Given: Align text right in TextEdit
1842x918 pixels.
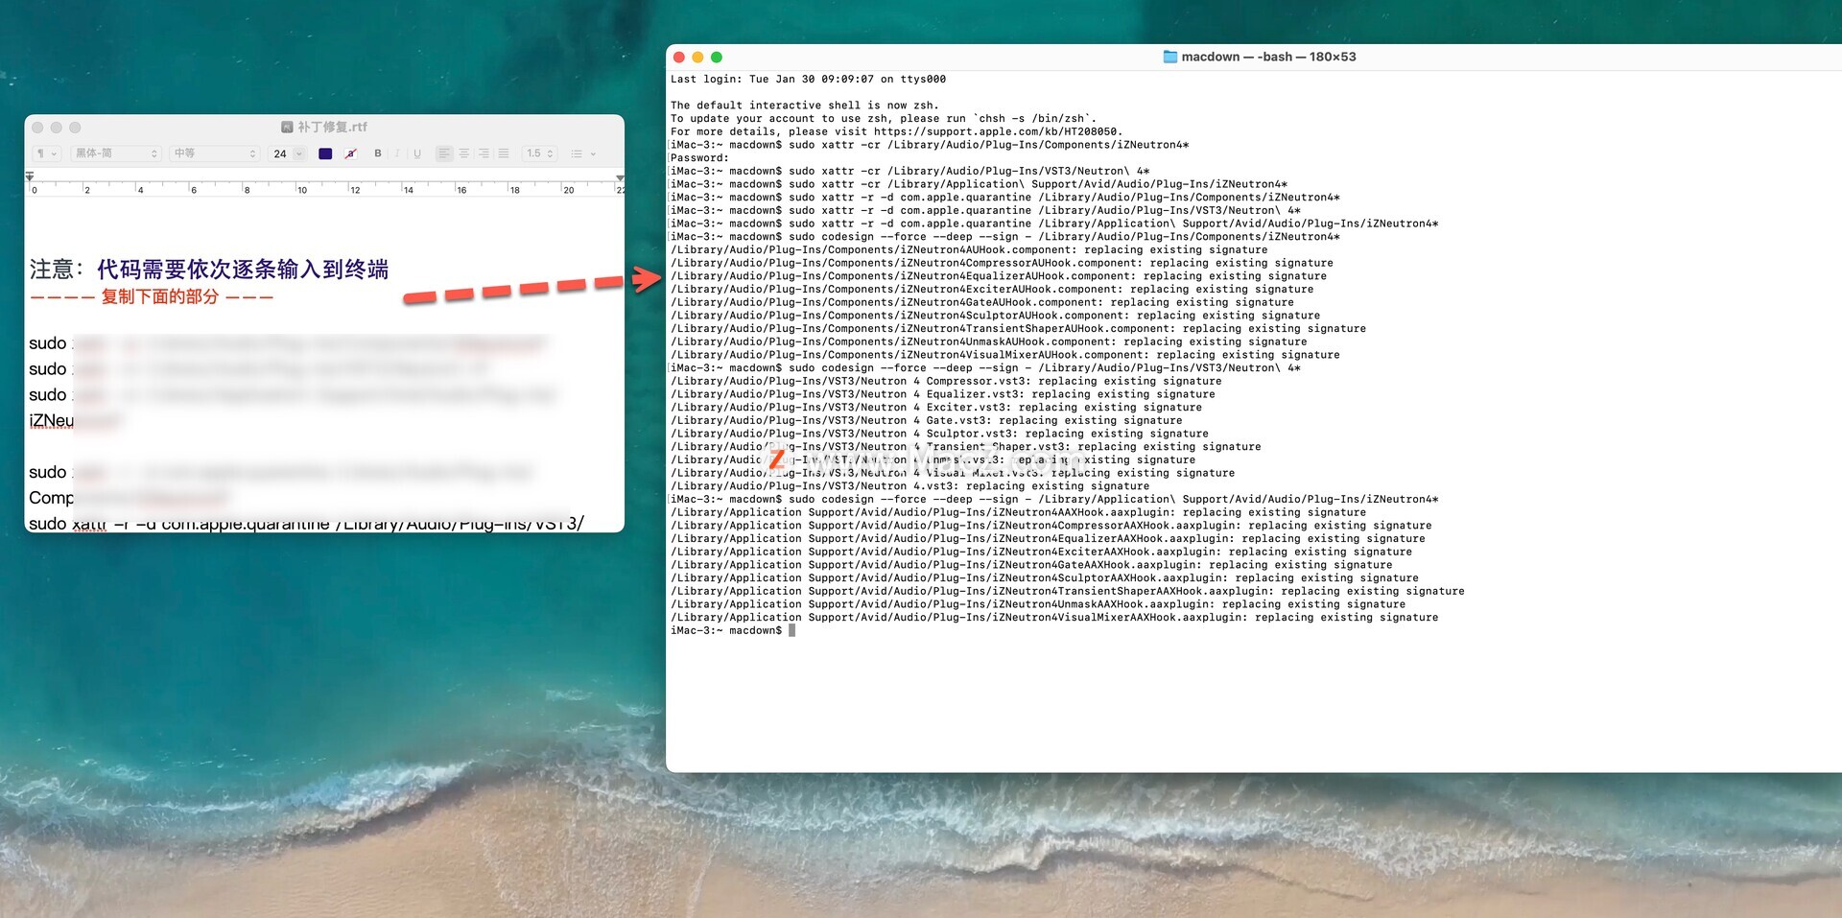Looking at the screenshot, I should click(484, 153).
